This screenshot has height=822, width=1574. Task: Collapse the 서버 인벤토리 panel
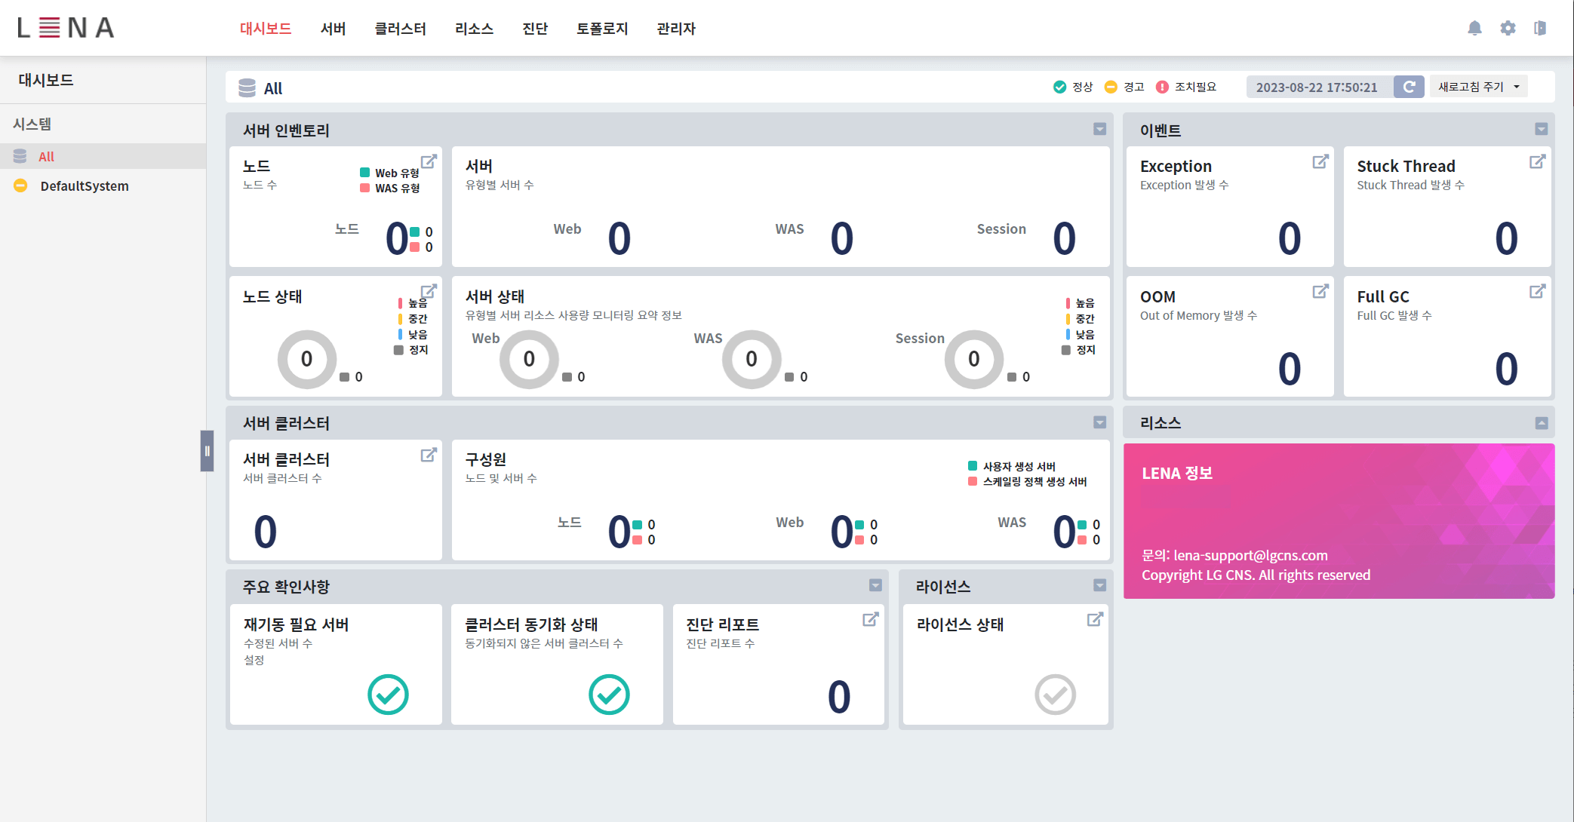tap(1099, 129)
